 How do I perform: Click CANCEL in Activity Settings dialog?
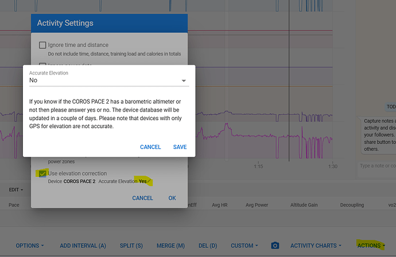(142, 198)
